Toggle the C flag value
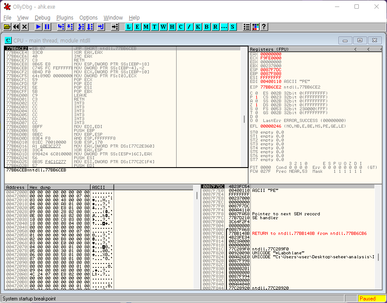This screenshot has width=387, height=303. (256, 93)
